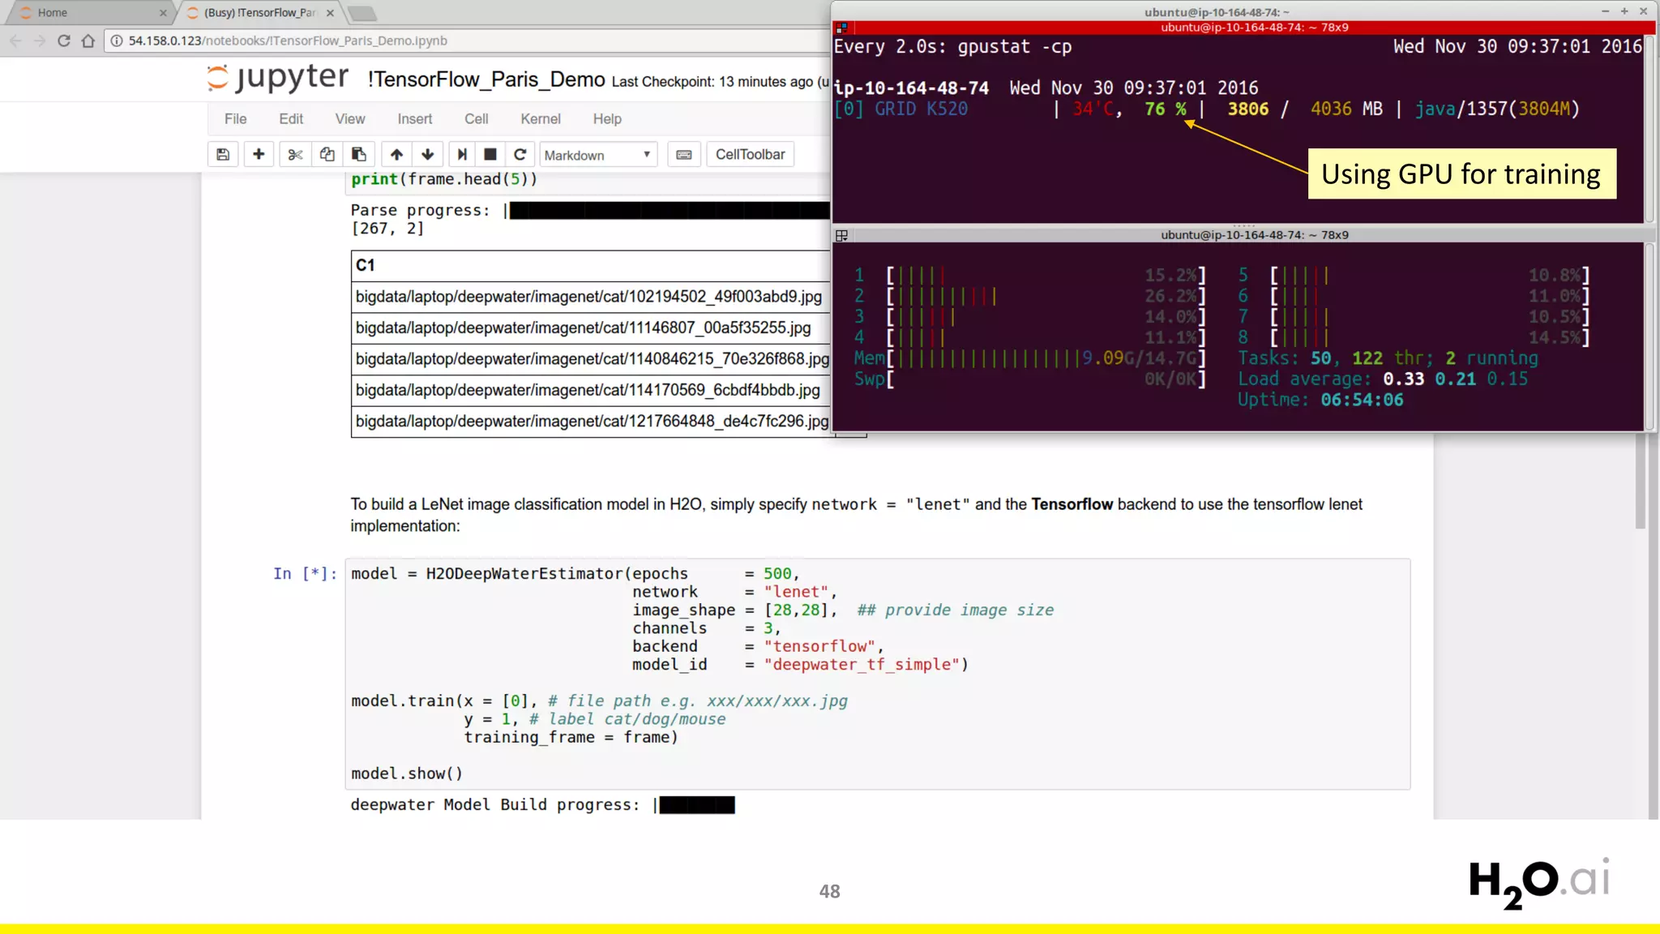Interrupt the kernel with the stop icon
The width and height of the screenshot is (1660, 934).
490,155
